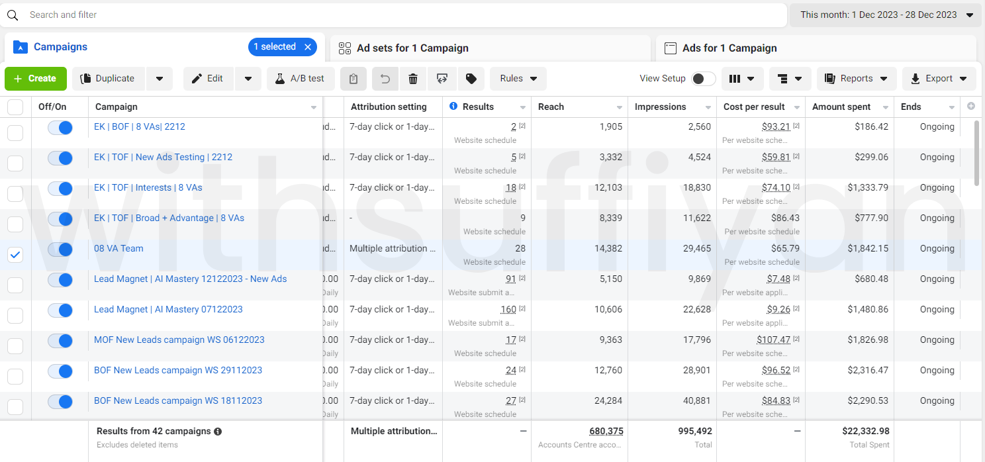Image resolution: width=985 pixels, height=462 pixels.
Task: Open the breakdown icon menu
Action: coord(790,79)
